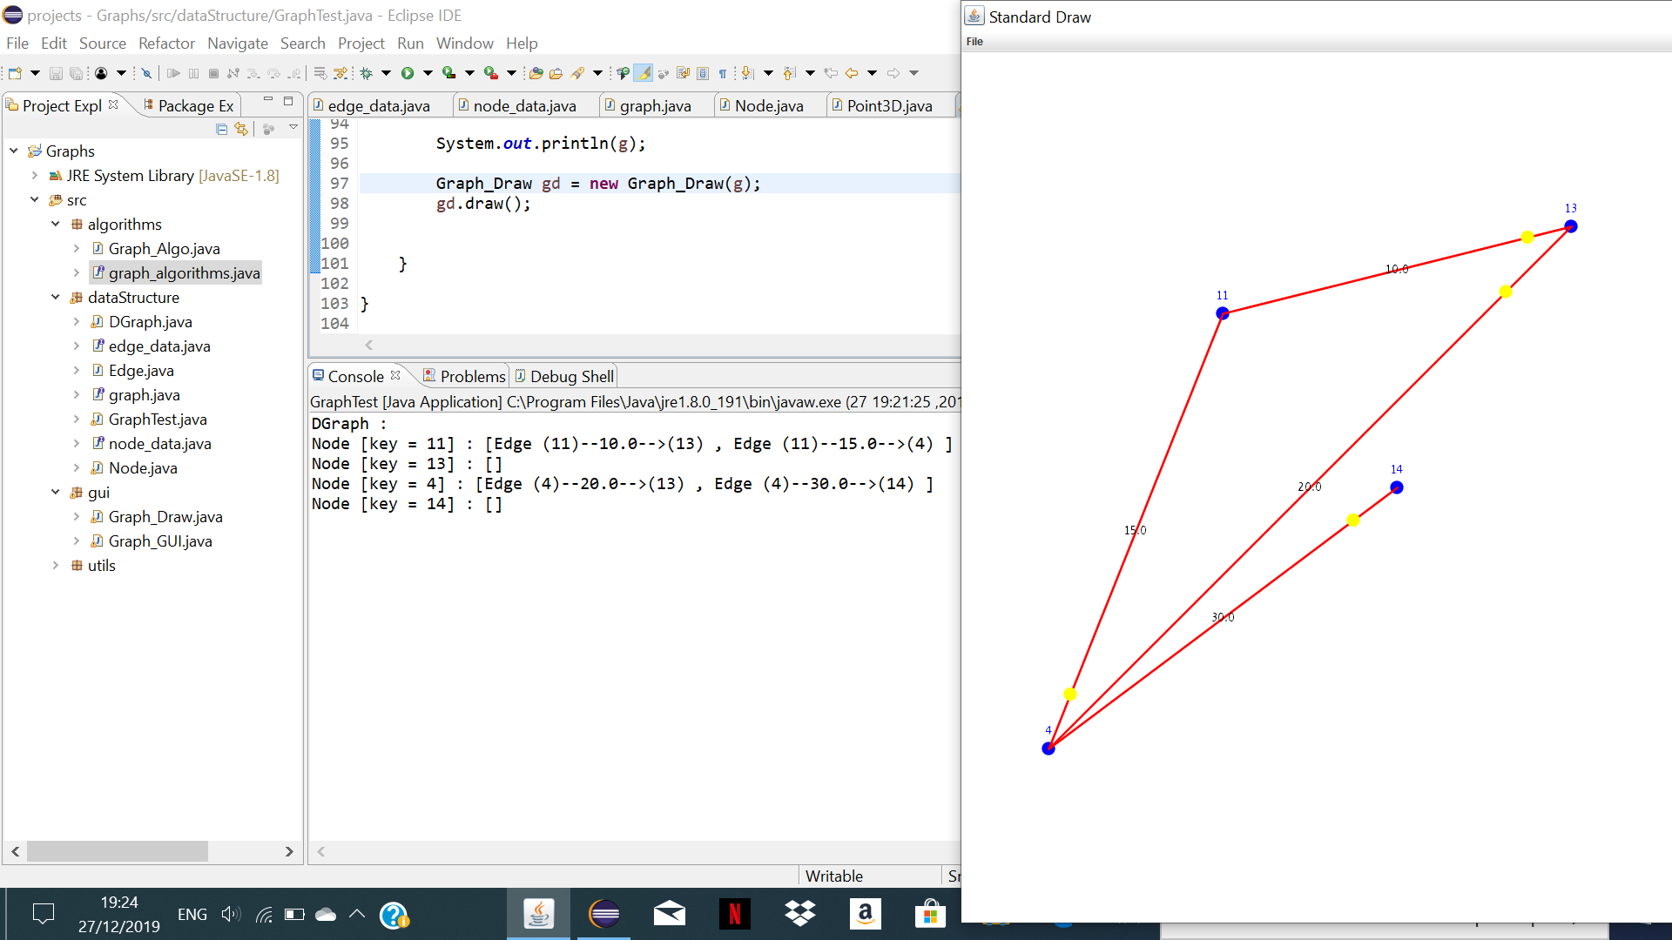The width and height of the screenshot is (1672, 940).
Task: Toggle the Mark Occurrences highlighter icon
Action: point(644,74)
